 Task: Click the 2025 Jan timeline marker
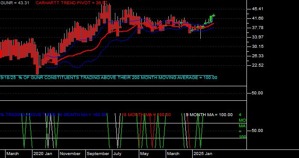(203, 154)
